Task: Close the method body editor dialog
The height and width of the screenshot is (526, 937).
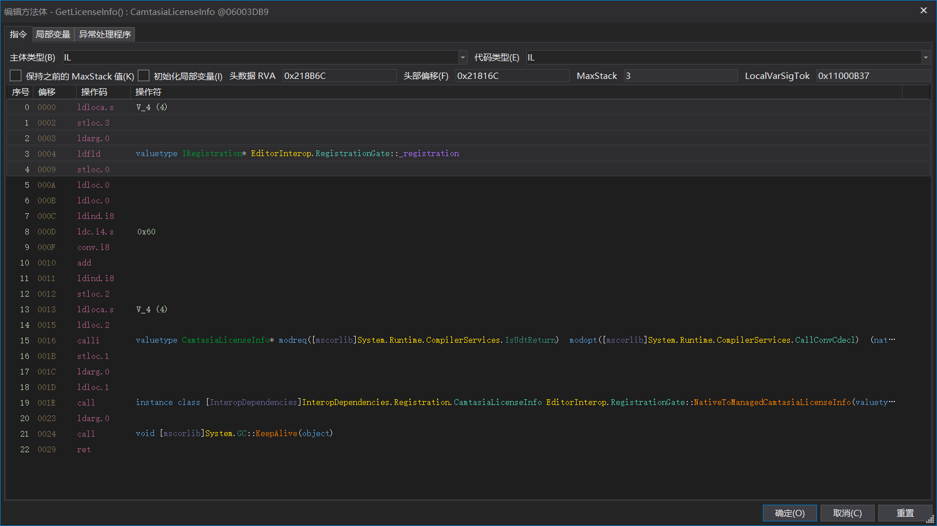Action: tap(924, 10)
